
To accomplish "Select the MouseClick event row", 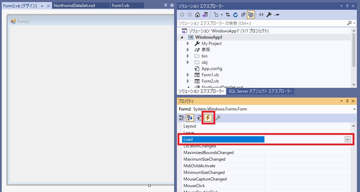I will tap(194, 186).
